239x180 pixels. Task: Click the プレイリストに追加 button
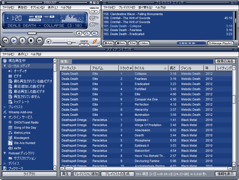pyautogui.click(x=86, y=174)
